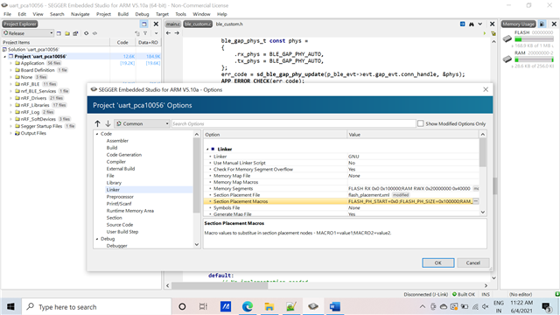
Task: Click the down arrow in the Options dialog
Action: point(108,123)
